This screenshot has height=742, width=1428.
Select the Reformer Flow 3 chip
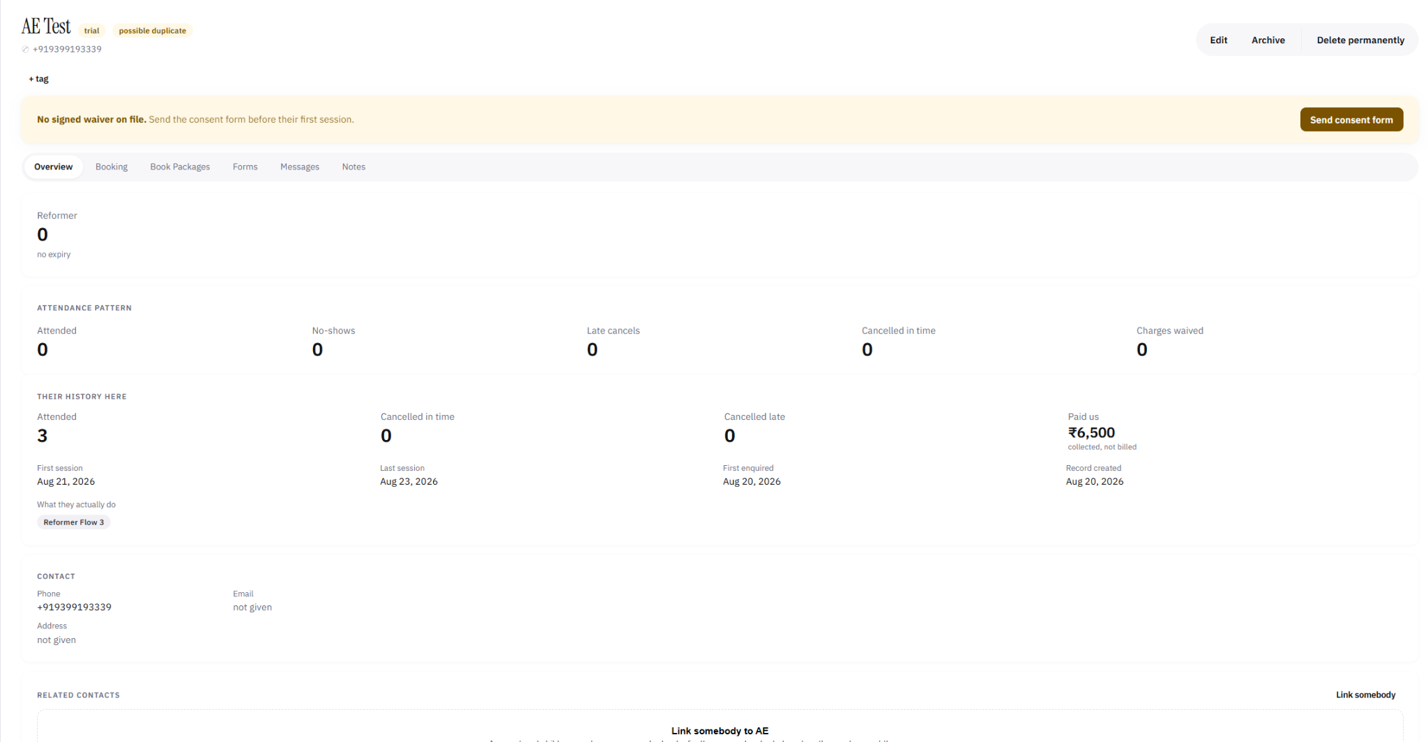73,522
